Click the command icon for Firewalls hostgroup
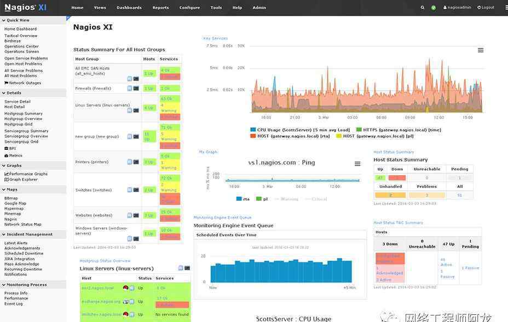 point(136,89)
